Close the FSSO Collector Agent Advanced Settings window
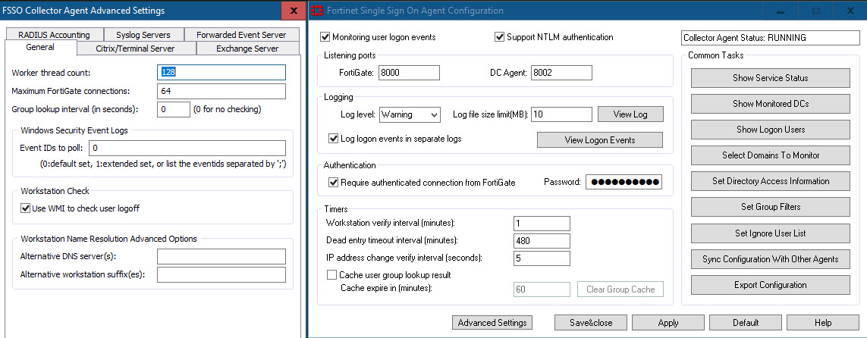Viewport: 867px width, 338px height. point(294,11)
